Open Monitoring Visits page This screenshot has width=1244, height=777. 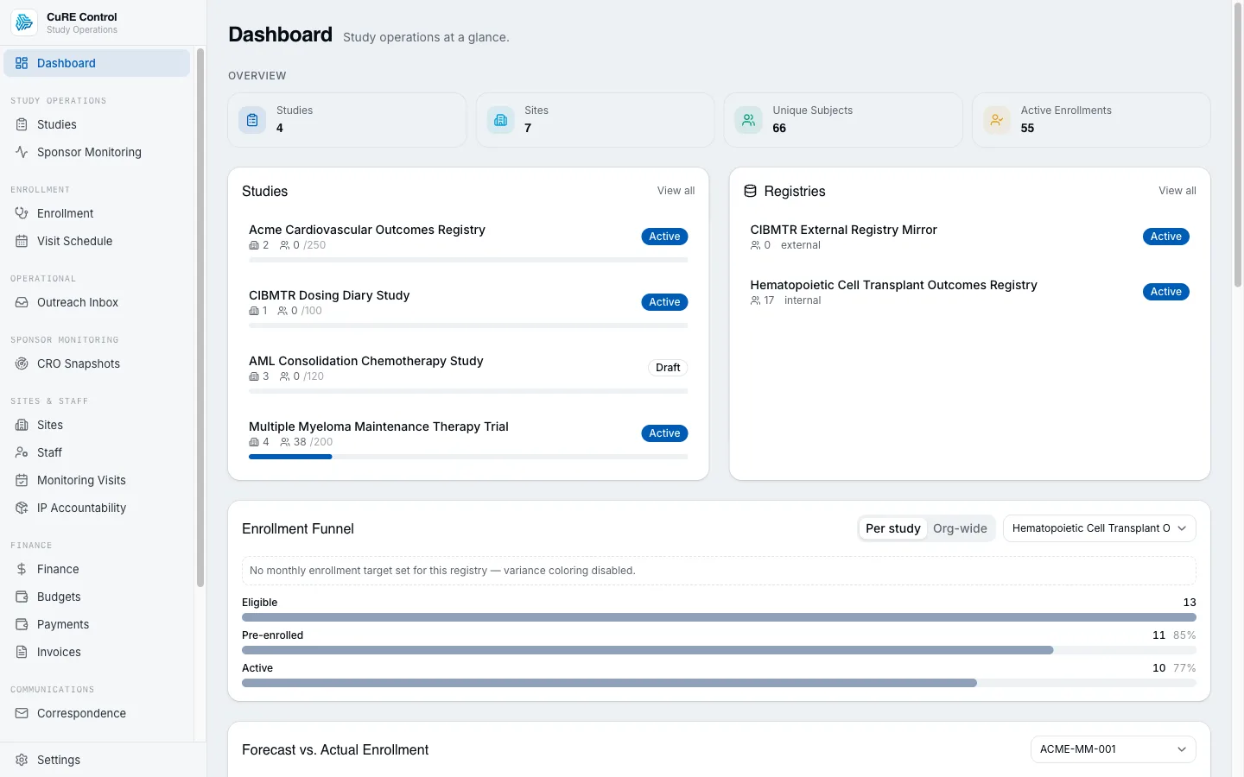point(97,480)
